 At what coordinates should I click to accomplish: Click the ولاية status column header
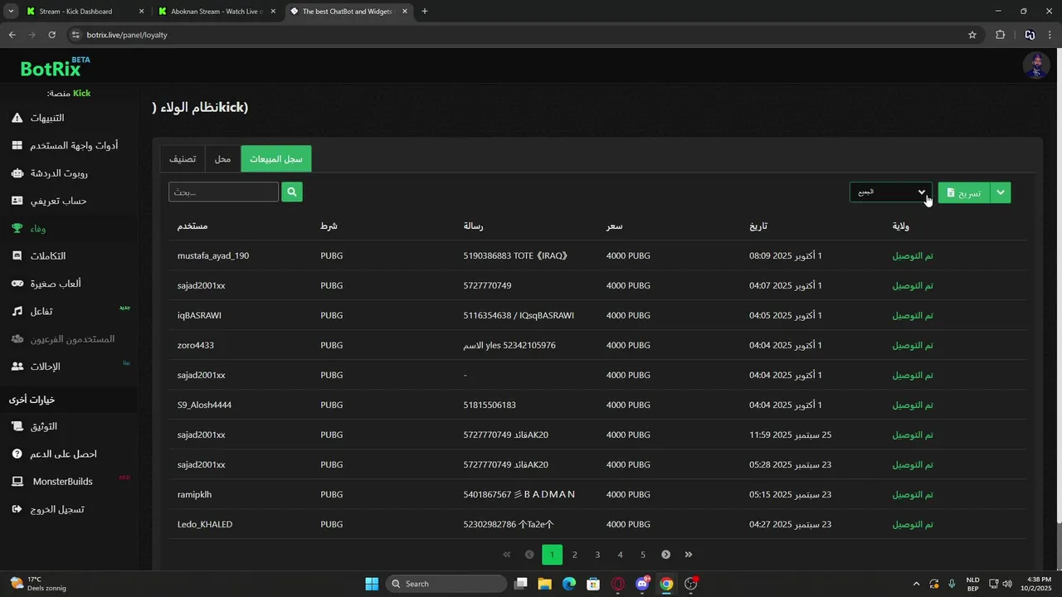point(901,226)
